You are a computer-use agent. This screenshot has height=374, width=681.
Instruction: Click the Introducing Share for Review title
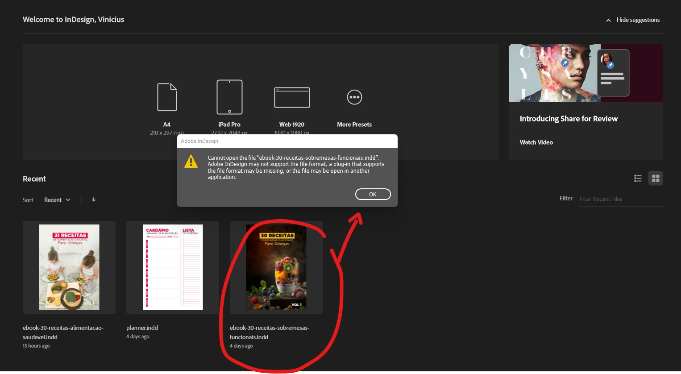point(569,119)
